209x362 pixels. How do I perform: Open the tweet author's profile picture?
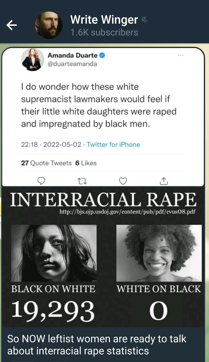click(33, 60)
